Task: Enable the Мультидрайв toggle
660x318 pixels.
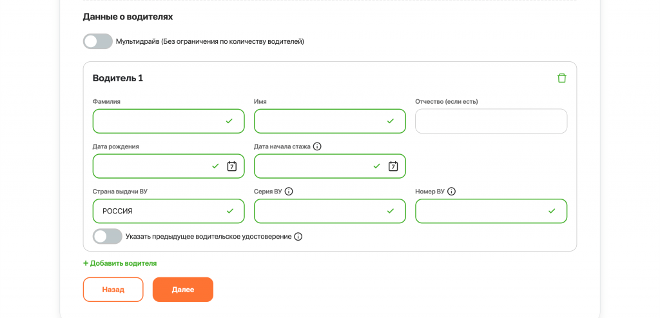Action: 98,41
